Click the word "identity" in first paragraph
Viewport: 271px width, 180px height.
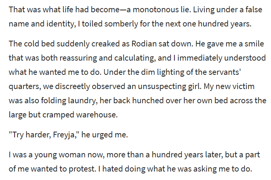60,24
